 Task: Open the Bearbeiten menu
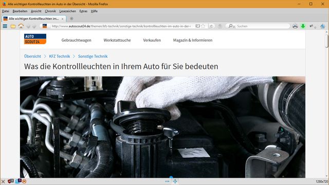point(20,11)
